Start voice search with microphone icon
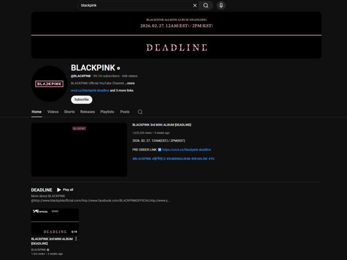347x260 pixels. click(221, 5)
